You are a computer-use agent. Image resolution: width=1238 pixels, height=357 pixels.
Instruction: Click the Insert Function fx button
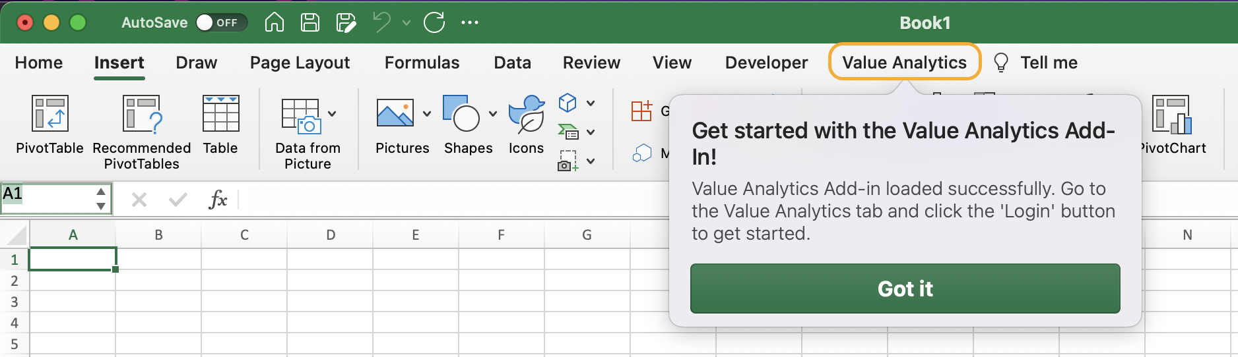[218, 199]
